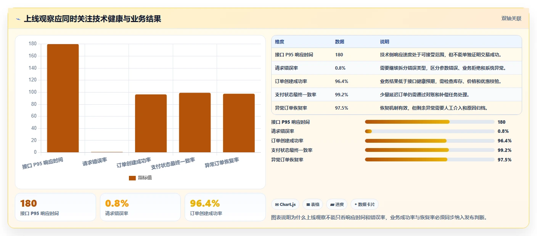
Task: Click the 请求错误率 table row label
Action: [x=287, y=68]
